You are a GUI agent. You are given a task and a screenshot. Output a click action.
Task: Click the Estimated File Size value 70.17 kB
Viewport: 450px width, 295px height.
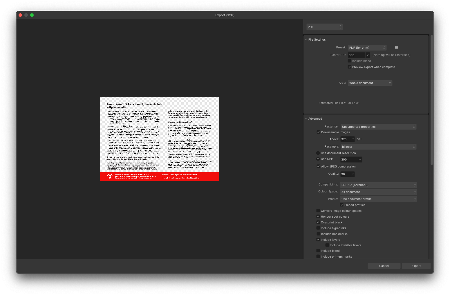coord(353,103)
